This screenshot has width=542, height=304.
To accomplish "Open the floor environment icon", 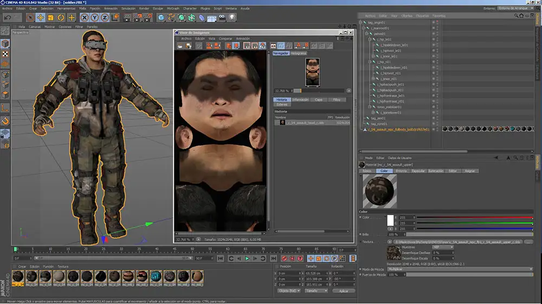I will click(211, 18).
